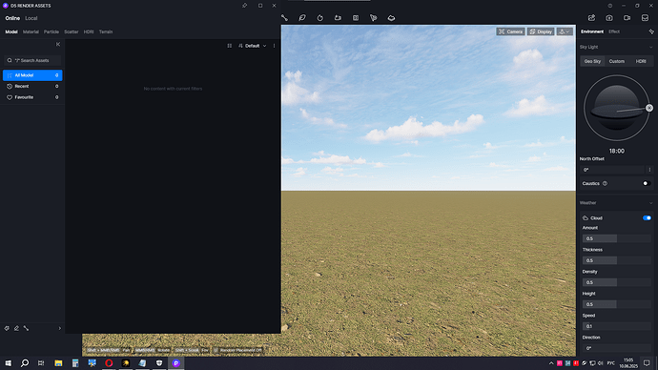
Task: Select the path tool in toolbar
Action: (x=284, y=18)
